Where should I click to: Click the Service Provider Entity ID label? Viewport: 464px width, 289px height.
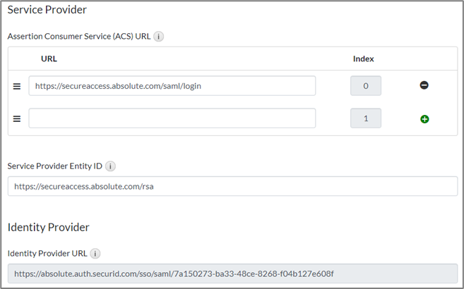[54, 166]
